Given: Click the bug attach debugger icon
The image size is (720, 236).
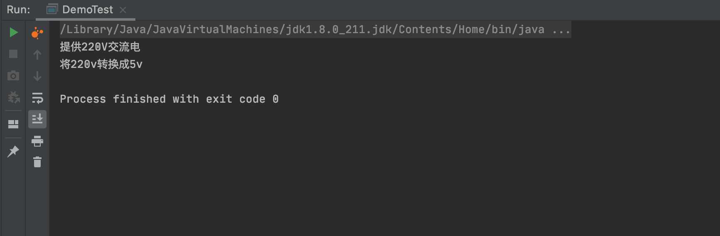Looking at the screenshot, I should click(x=14, y=97).
